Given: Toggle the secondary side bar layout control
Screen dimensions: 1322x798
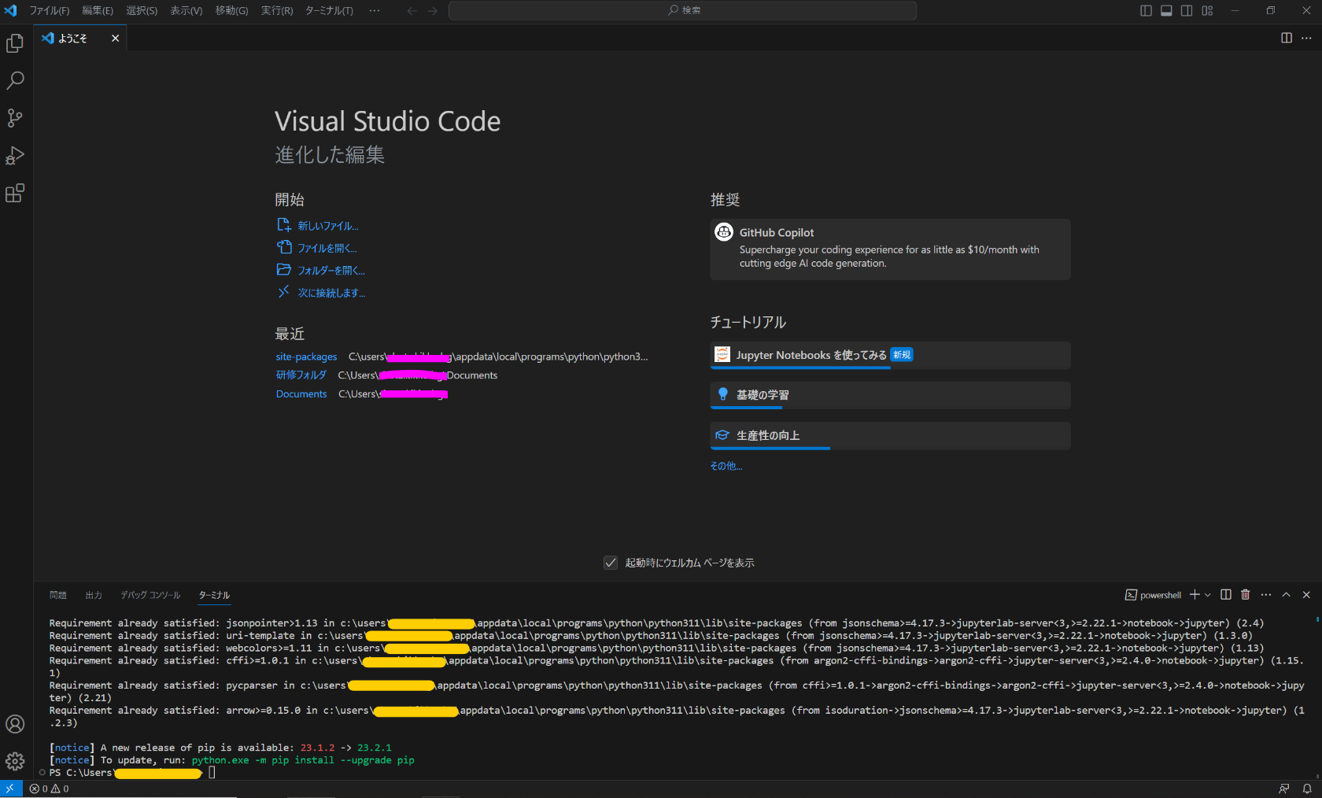Looking at the screenshot, I should click(x=1186, y=10).
